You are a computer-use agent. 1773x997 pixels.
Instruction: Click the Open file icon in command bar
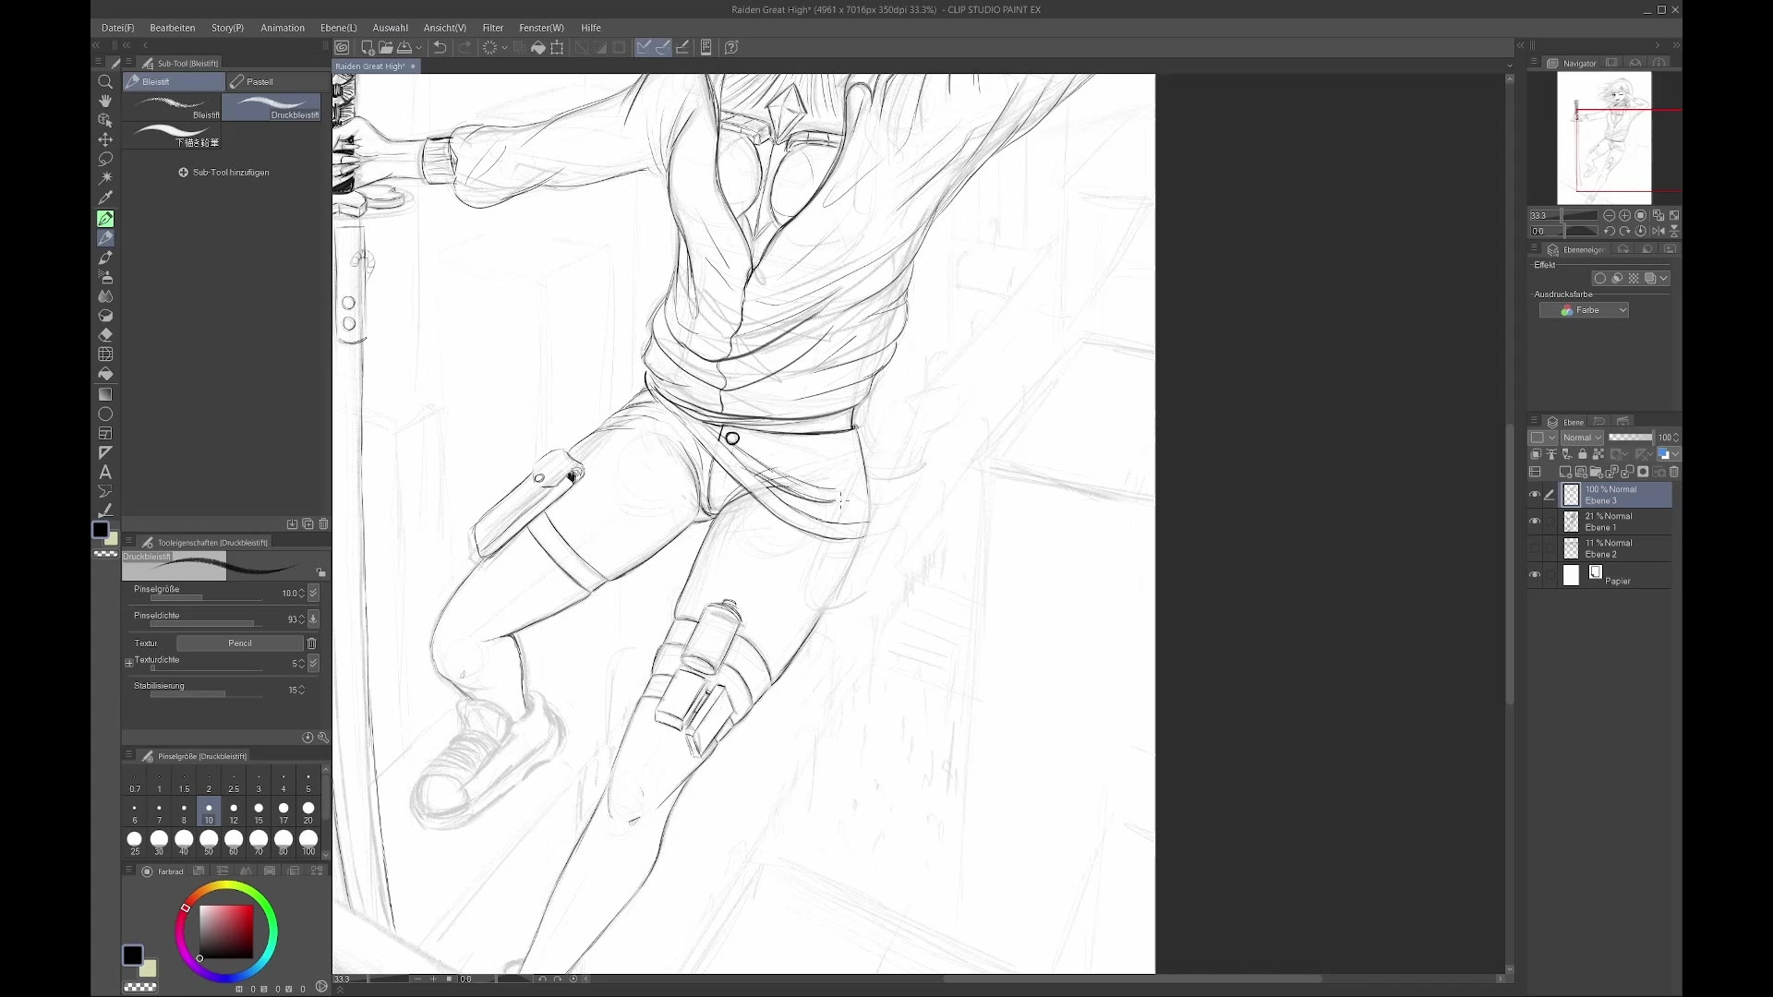[x=385, y=47]
